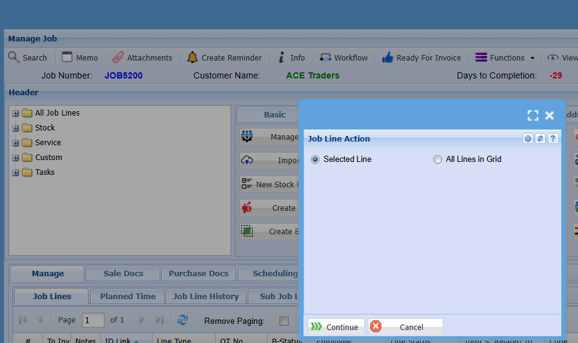Close the Job Line Action dialog
The height and width of the screenshot is (343, 578).
click(550, 116)
